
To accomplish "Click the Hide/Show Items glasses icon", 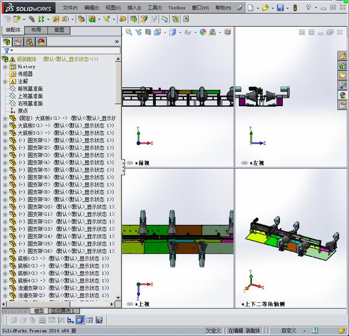I will [187, 32].
